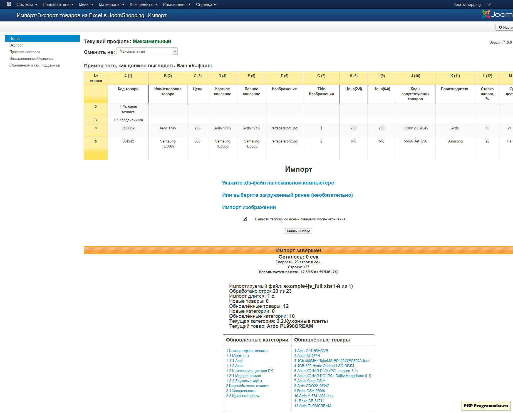Viewport: 513px width, 413px height.
Task: Toggle the show products table checkbox
Action: click(245, 219)
